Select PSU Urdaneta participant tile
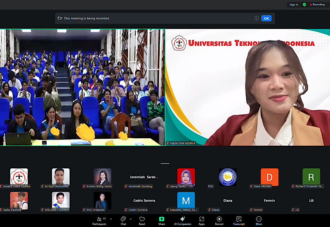The width and height of the screenshot is (330, 227). (x=102, y=201)
